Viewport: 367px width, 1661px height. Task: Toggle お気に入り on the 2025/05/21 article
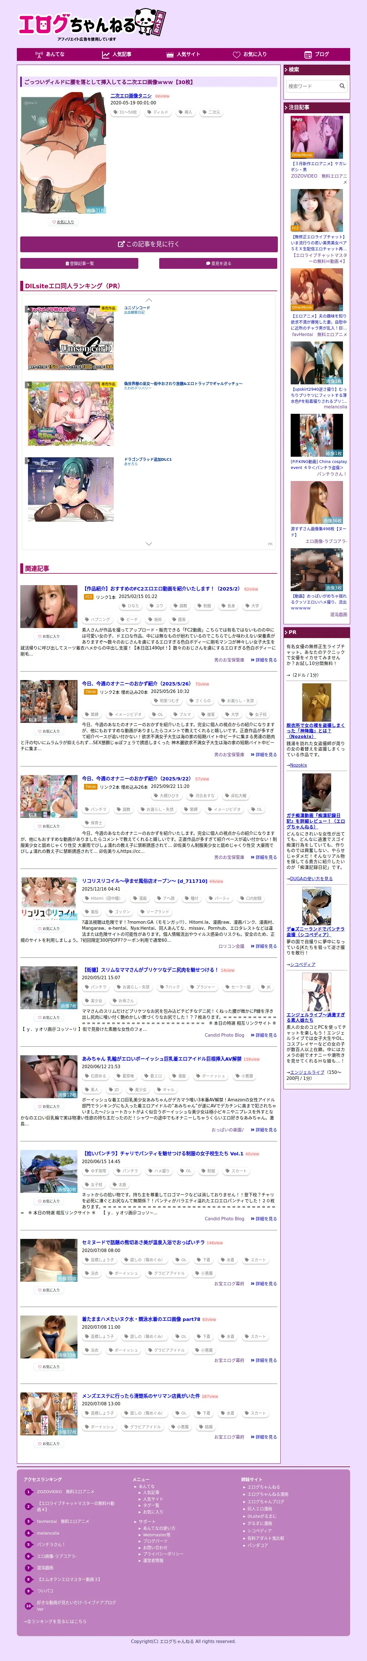[x=49, y=1018]
